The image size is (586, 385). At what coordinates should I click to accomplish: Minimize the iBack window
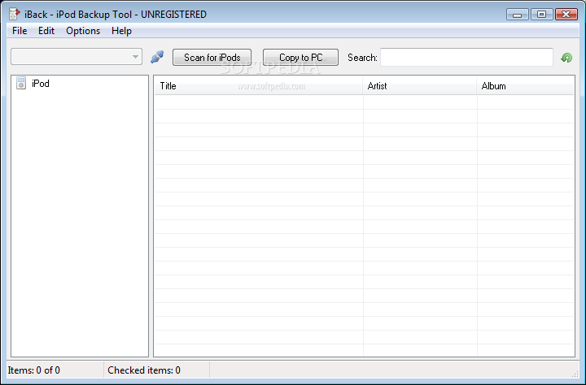pos(518,15)
